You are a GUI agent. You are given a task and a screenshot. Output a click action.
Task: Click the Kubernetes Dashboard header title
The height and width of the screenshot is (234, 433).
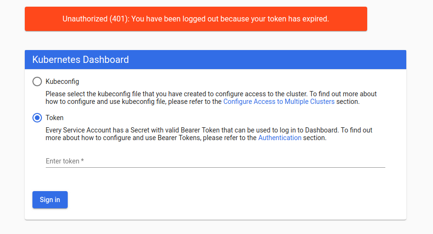click(x=81, y=60)
